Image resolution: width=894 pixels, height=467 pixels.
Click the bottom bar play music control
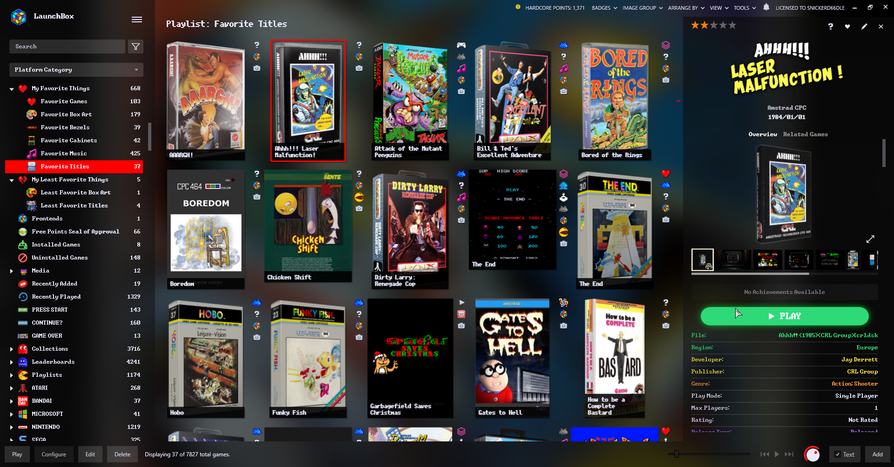pos(777,454)
